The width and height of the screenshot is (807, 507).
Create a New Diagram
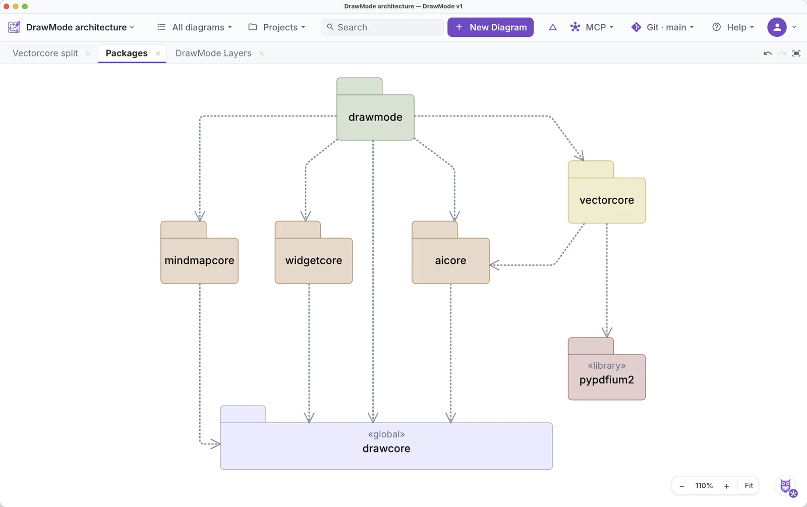coord(490,27)
